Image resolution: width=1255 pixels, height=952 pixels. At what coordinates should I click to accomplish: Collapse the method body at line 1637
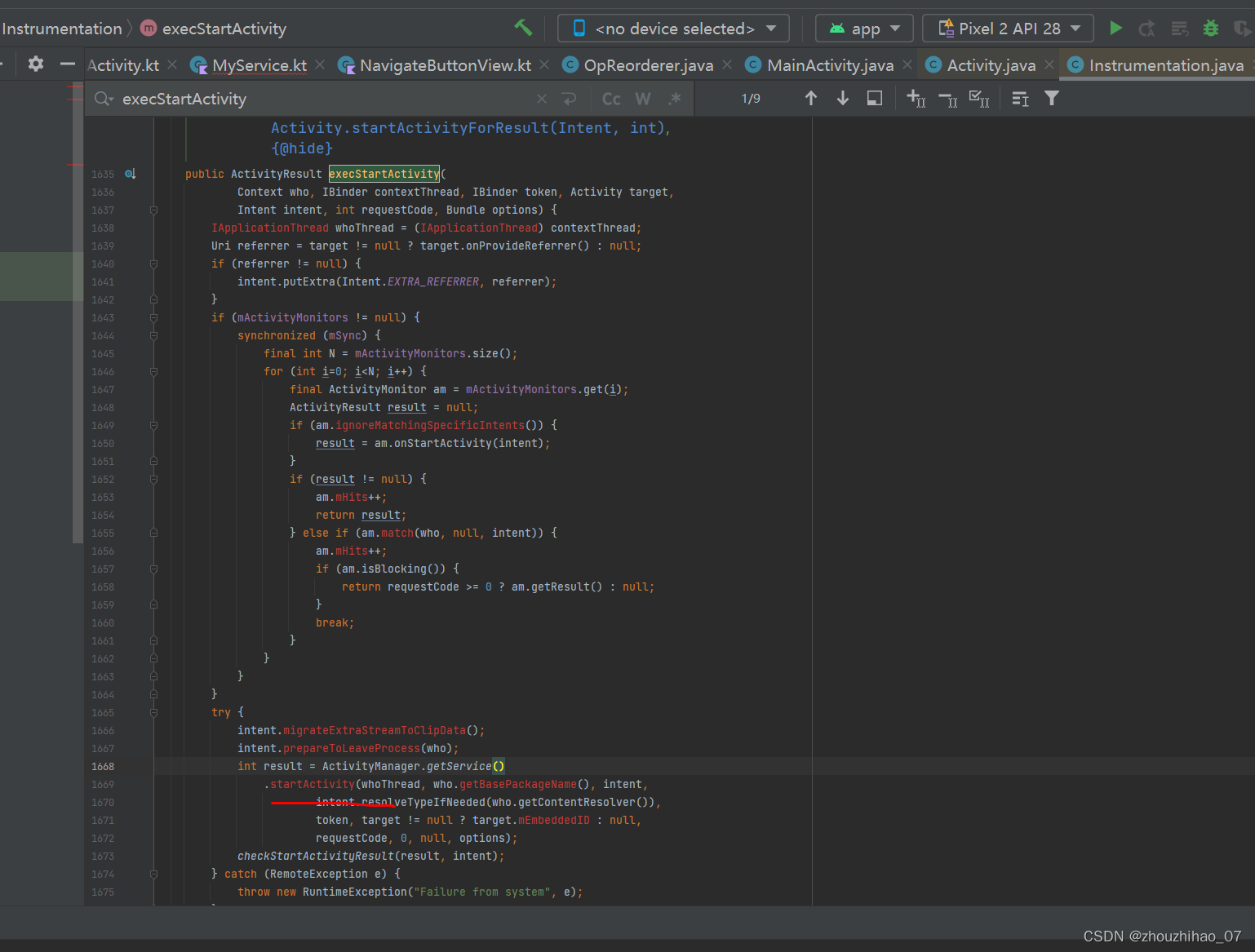[x=153, y=210]
